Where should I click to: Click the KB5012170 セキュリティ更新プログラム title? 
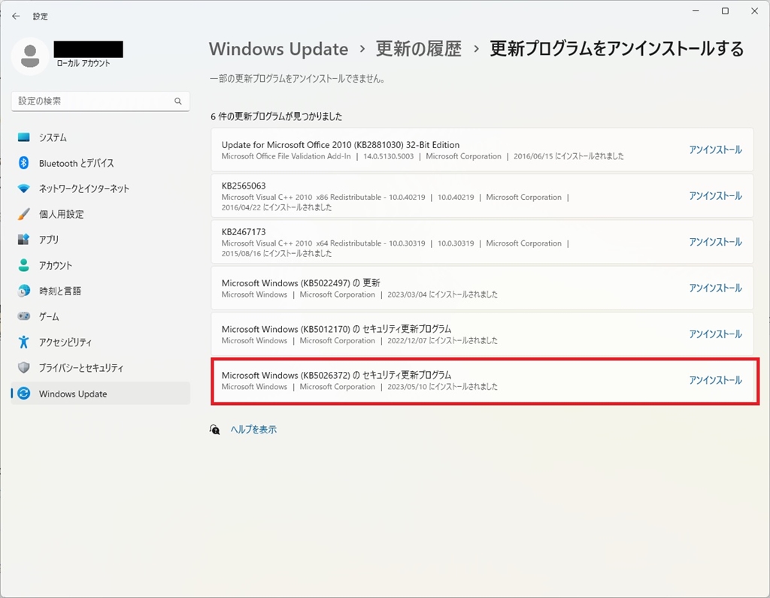coord(336,329)
